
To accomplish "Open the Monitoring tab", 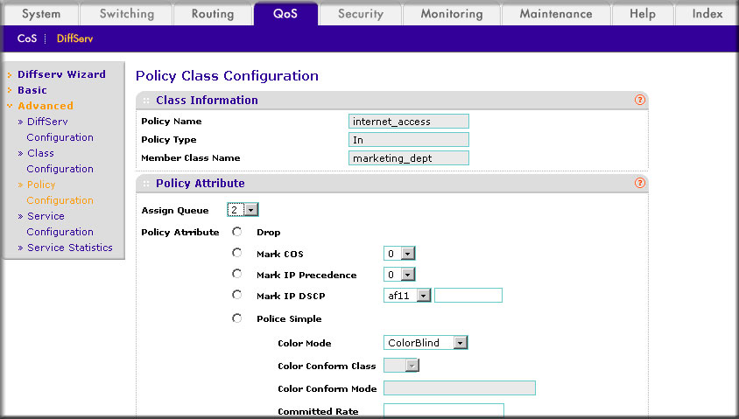I will coord(452,14).
